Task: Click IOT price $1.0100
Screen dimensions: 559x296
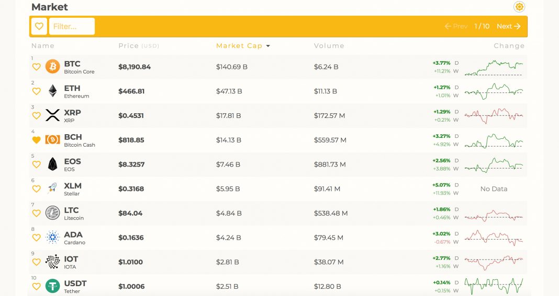Action: tap(130, 262)
